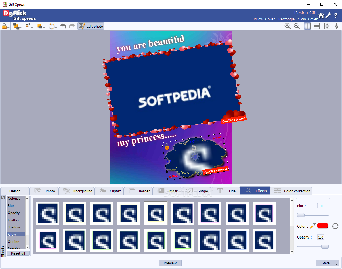
Task: Click the presets panel scroll down arrow
Action: [x=292, y=252]
